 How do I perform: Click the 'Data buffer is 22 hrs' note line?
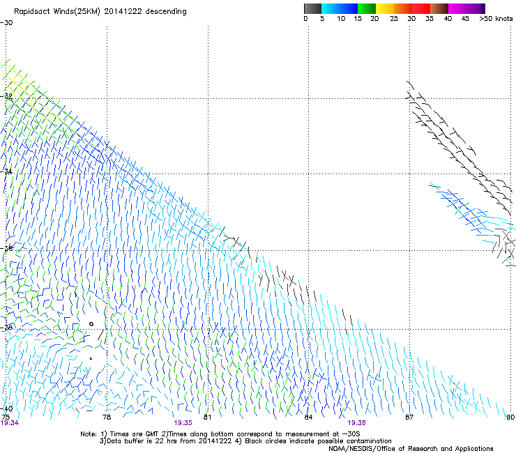[245, 441]
